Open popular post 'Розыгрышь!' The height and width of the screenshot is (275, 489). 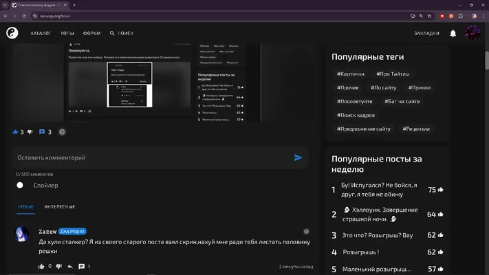[361, 252]
